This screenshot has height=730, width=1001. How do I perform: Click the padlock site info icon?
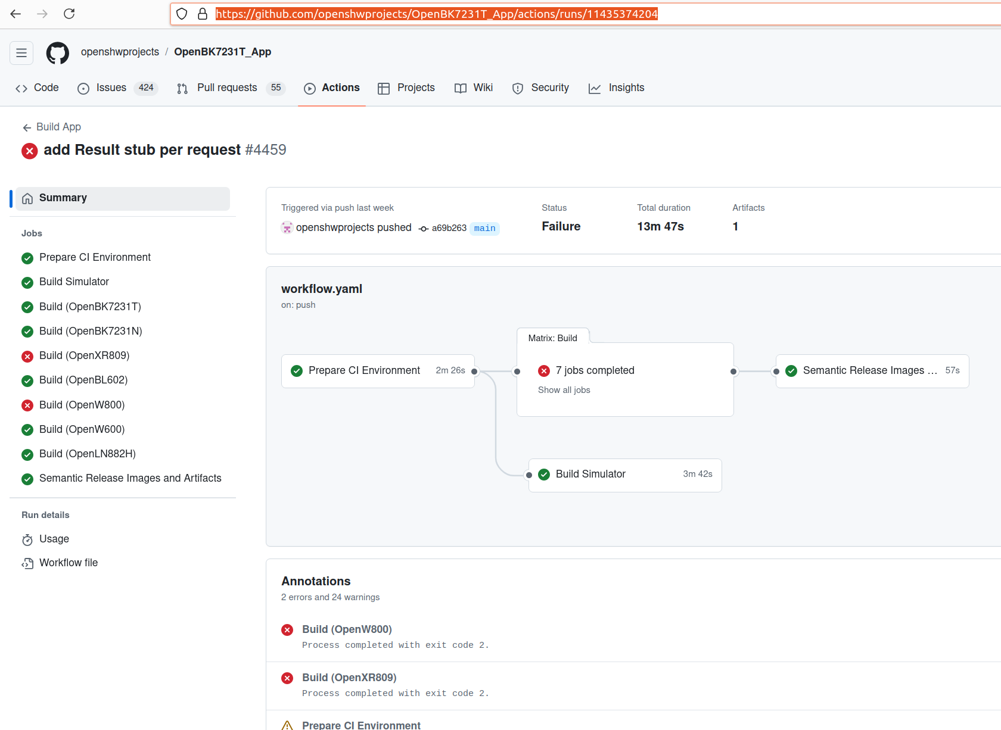[203, 14]
